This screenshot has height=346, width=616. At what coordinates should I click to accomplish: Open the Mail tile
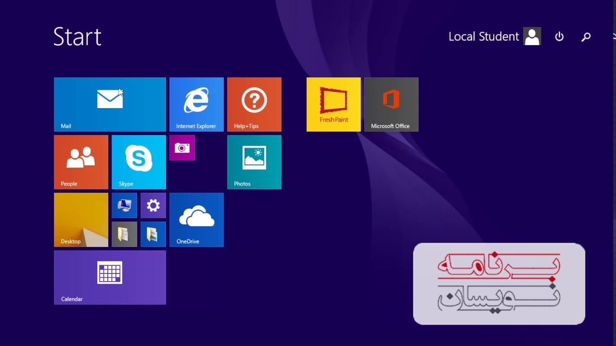click(x=110, y=104)
